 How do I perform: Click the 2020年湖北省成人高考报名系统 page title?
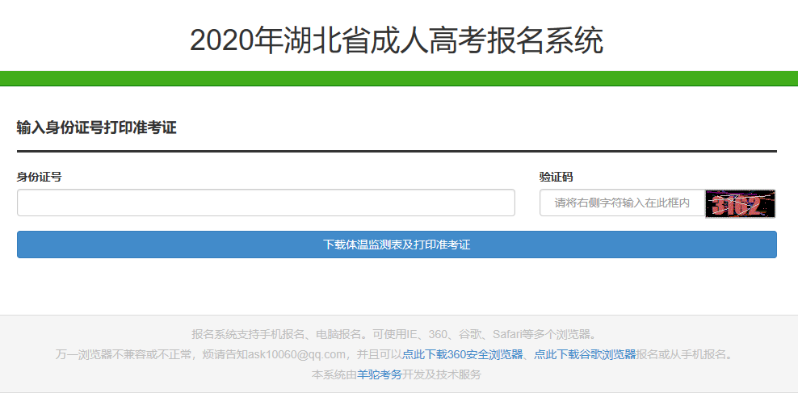pos(397,40)
